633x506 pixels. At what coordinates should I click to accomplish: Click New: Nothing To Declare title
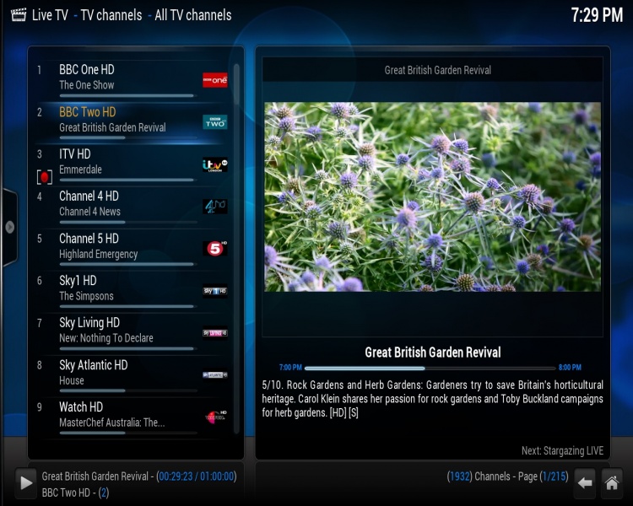tap(106, 338)
